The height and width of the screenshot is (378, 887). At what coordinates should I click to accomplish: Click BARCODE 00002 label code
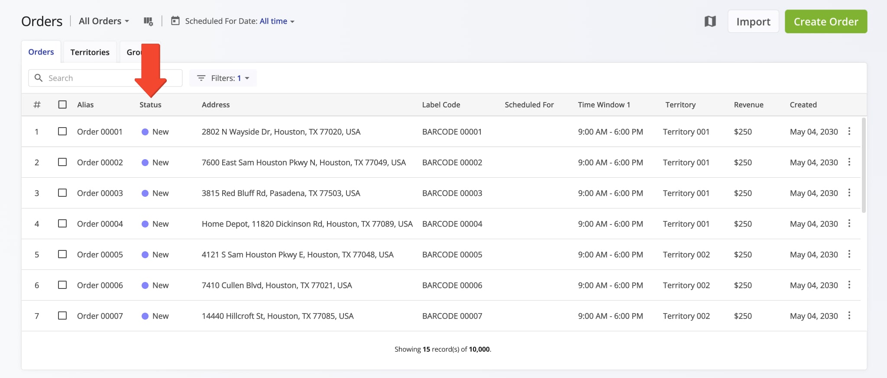pos(452,163)
